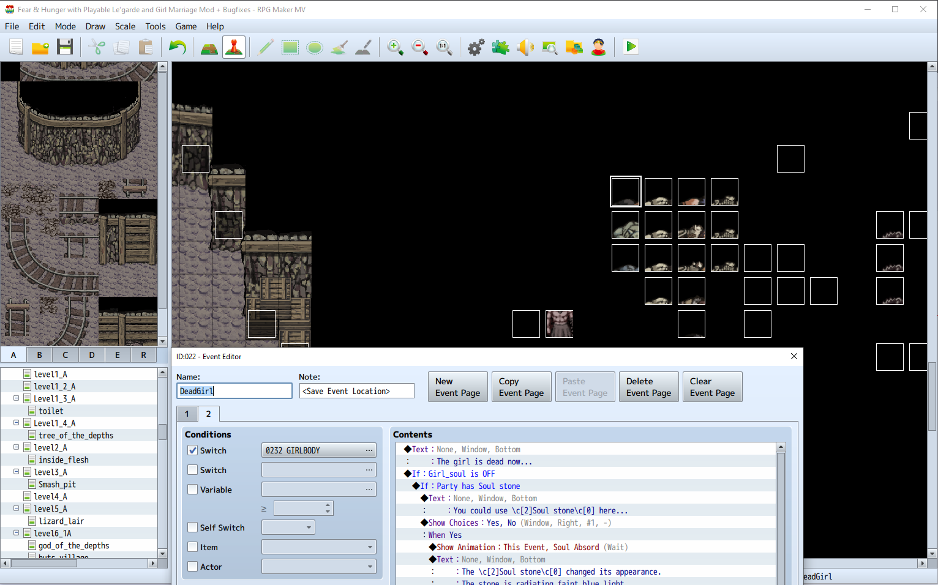
Task: Select the lizard_lair map in tree
Action: (x=61, y=521)
